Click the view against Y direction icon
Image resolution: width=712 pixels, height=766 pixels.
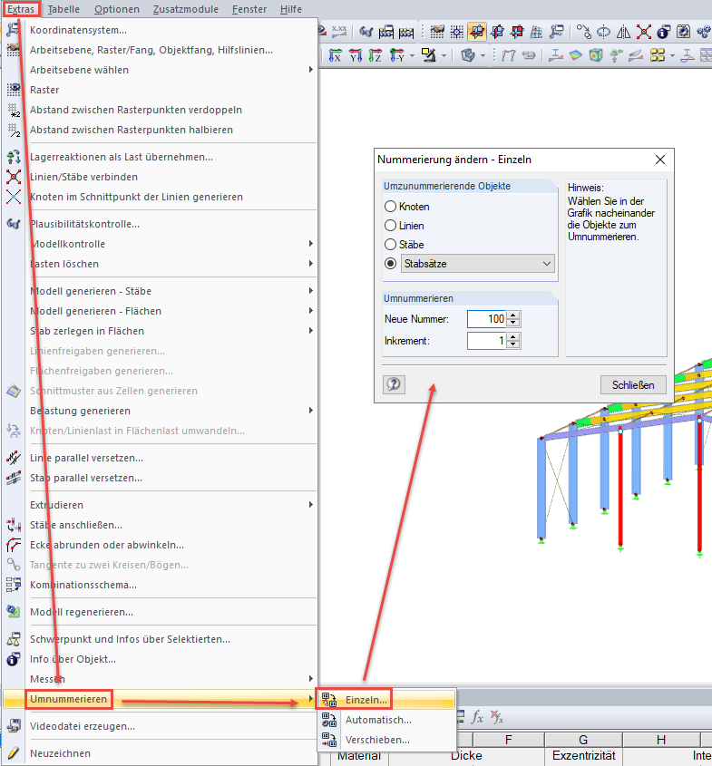pos(396,55)
